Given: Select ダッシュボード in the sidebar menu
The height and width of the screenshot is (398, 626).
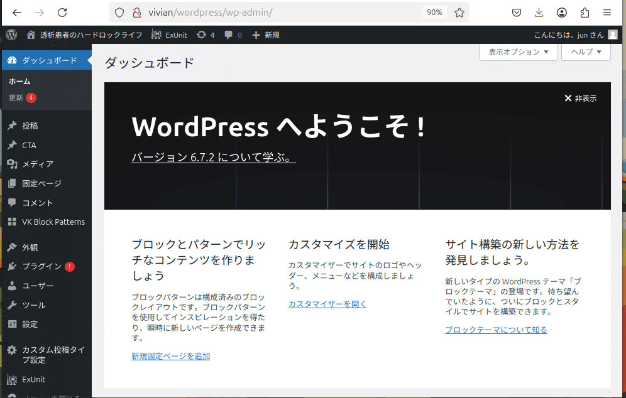Looking at the screenshot, I should [x=47, y=60].
